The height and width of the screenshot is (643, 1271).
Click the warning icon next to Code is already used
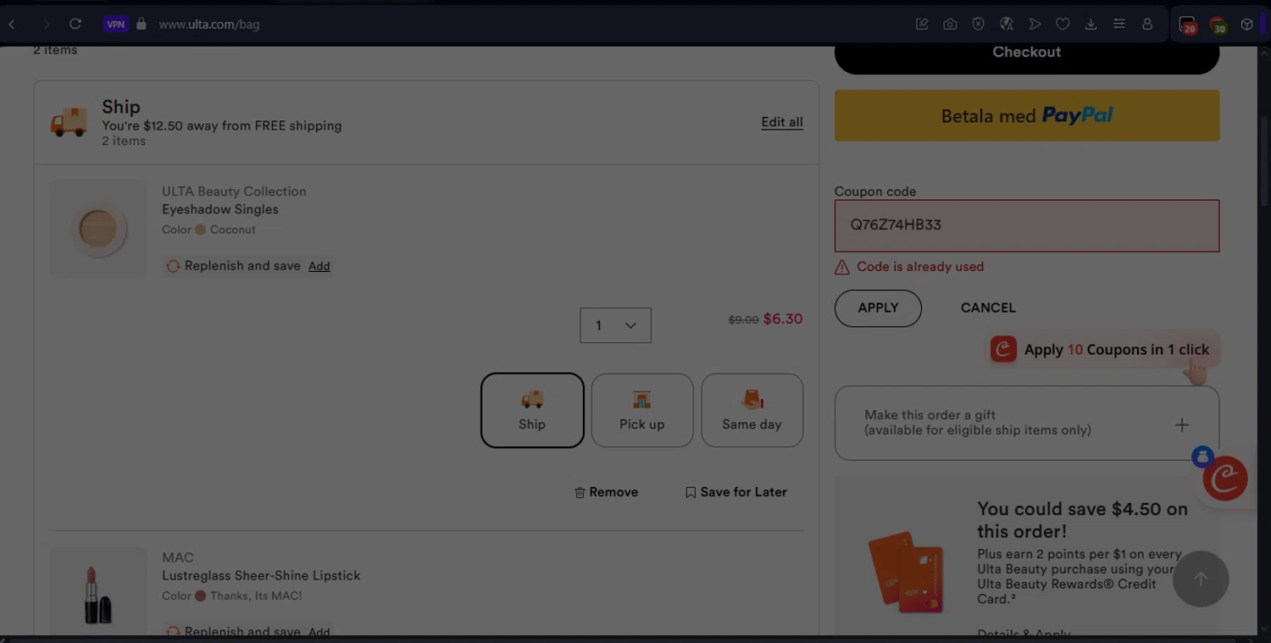click(x=842, y=267)
